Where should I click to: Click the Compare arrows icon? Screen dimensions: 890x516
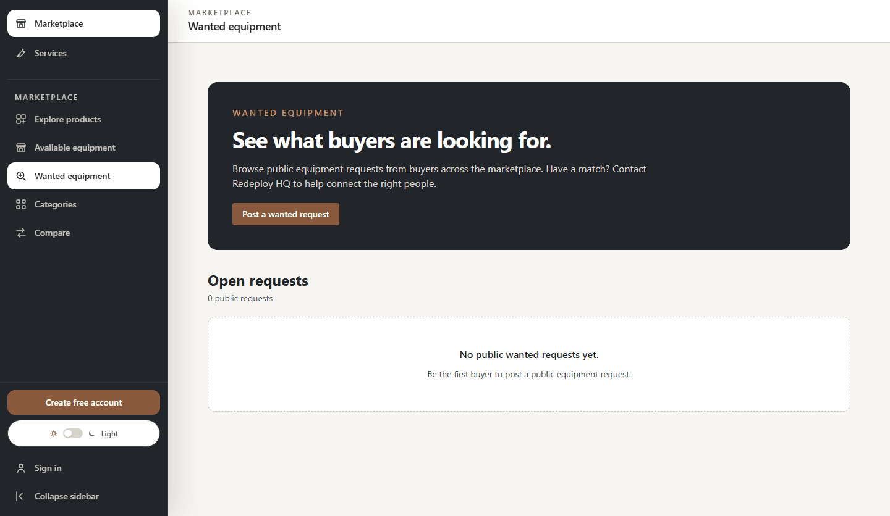[x=21, y=233]
